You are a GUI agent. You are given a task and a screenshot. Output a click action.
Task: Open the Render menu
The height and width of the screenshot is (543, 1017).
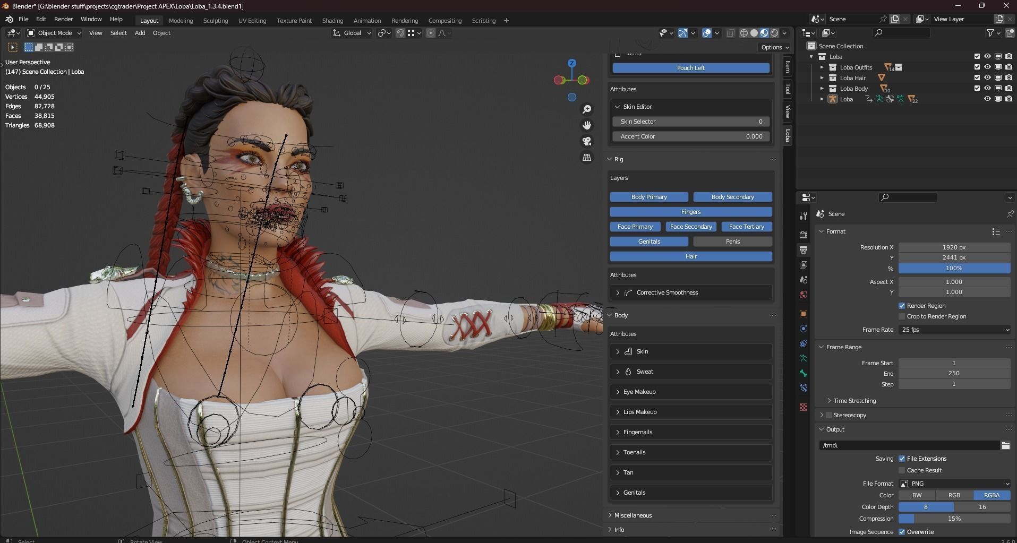click(x=63, y=19)
